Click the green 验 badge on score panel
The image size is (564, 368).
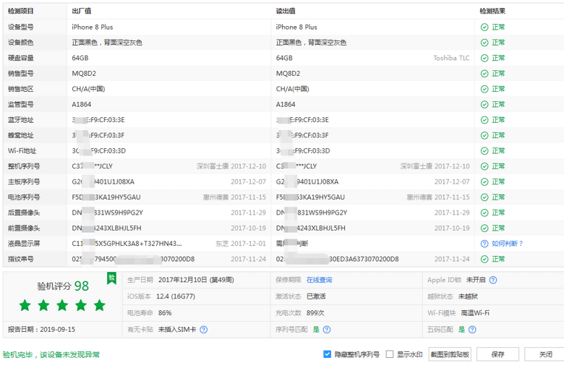point(111,278)
